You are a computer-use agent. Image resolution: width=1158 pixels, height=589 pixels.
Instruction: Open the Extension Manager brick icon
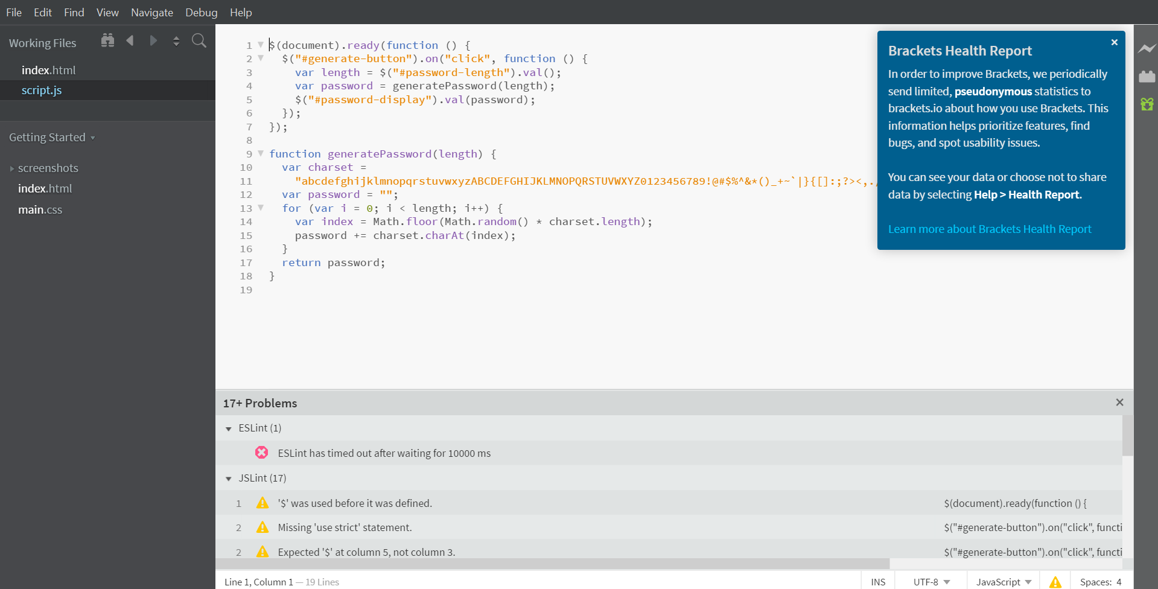click(1147, 77)
